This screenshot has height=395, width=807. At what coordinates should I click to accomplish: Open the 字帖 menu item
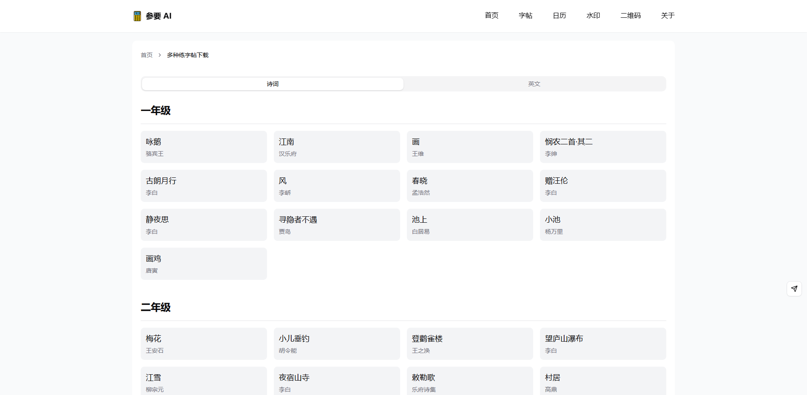click(x=525, y=15)
